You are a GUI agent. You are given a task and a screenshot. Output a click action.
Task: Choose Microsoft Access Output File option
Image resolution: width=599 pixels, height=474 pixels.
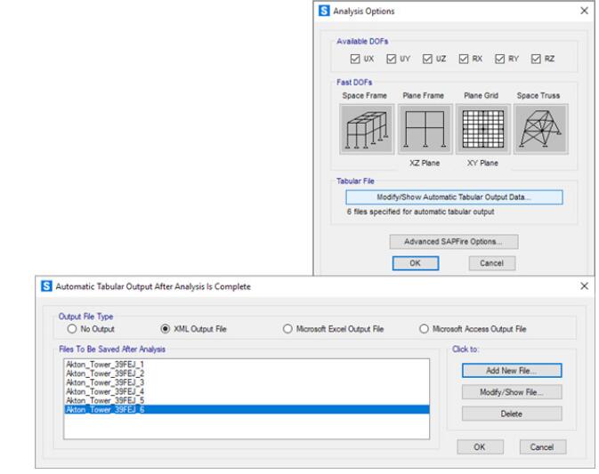click(x=424, y=328)
